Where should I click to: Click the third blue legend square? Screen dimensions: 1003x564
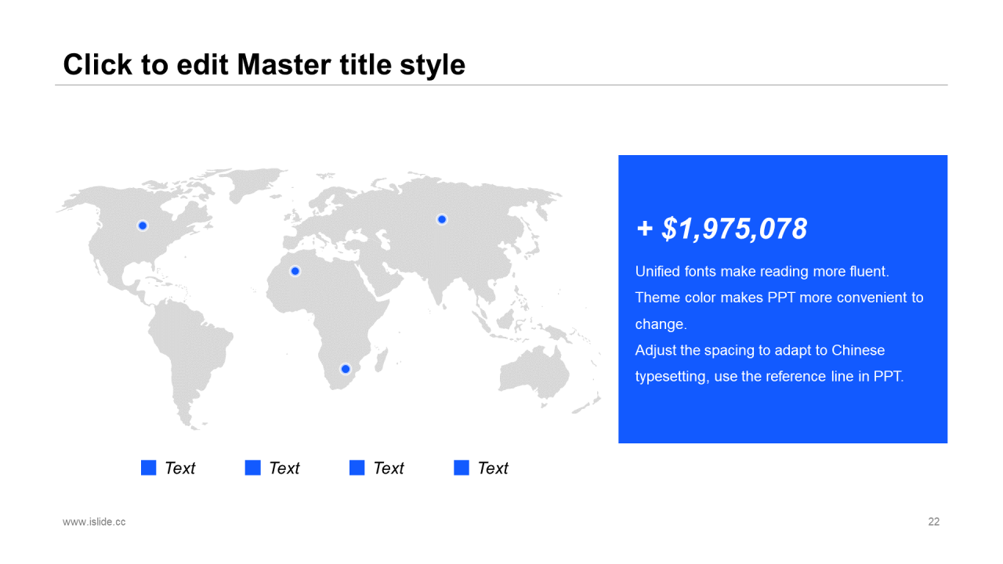tap(357, 468)
